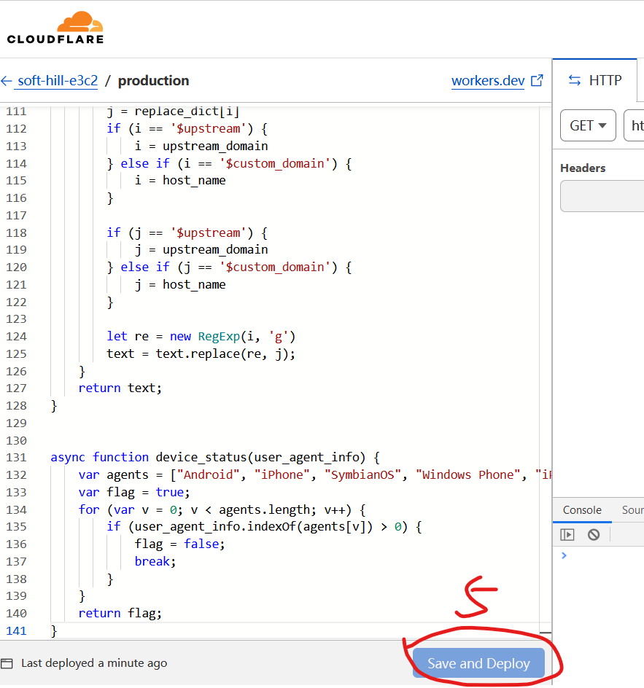Click the window icon beside Last deployed
The width and height of the screenshot is (644, 688).
pos(7,663)
